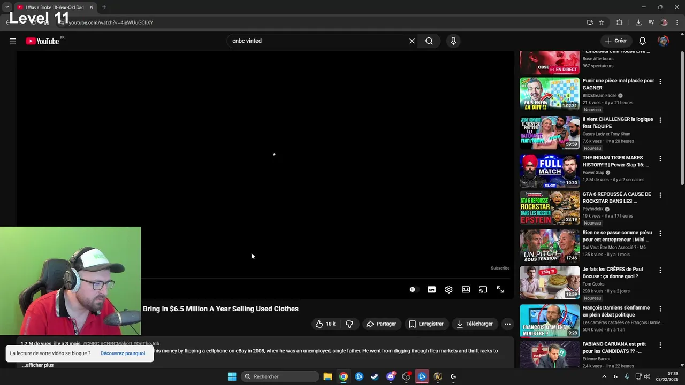Save the video with Enregistrer
Image resolution: width=685 pixels, height=385 pixels.
(426, 324)
